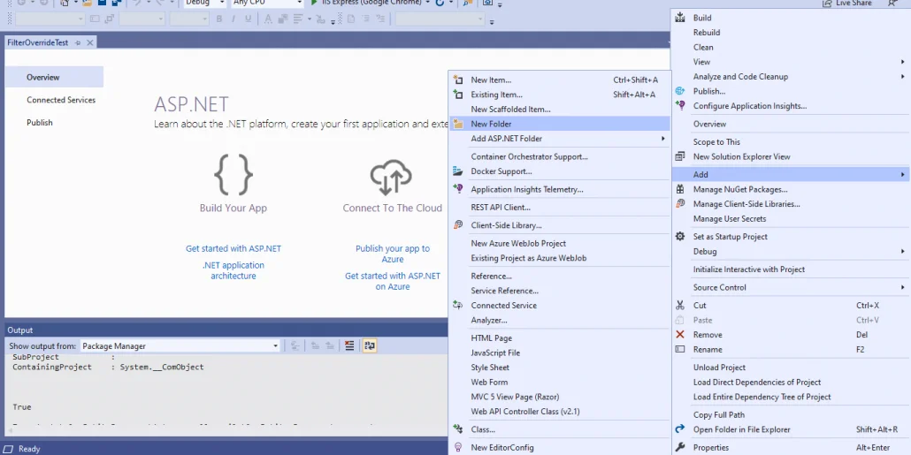
Task: Click the green Start debugging play icon
Action: coord(314,3)
